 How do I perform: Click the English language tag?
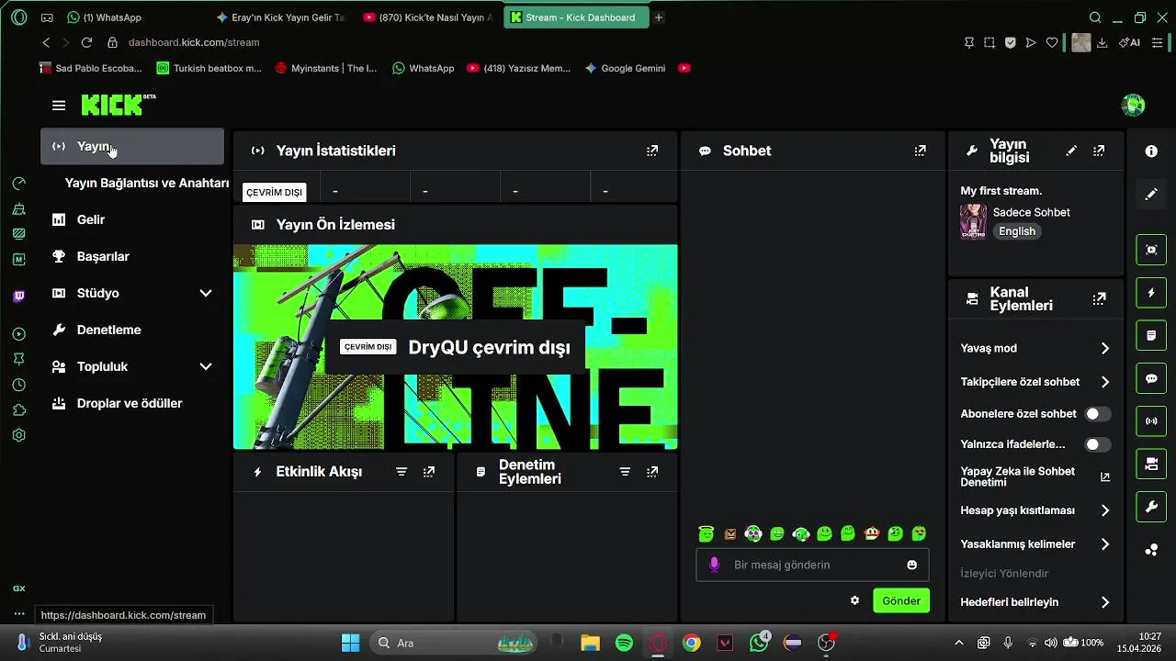(x=1017, y=231)
